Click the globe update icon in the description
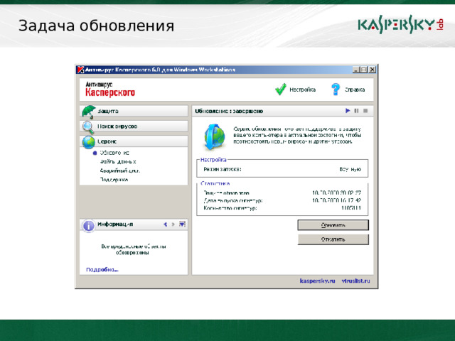This screenshot has height=341, width=455. pyautogui.click(x=215, y=137)
